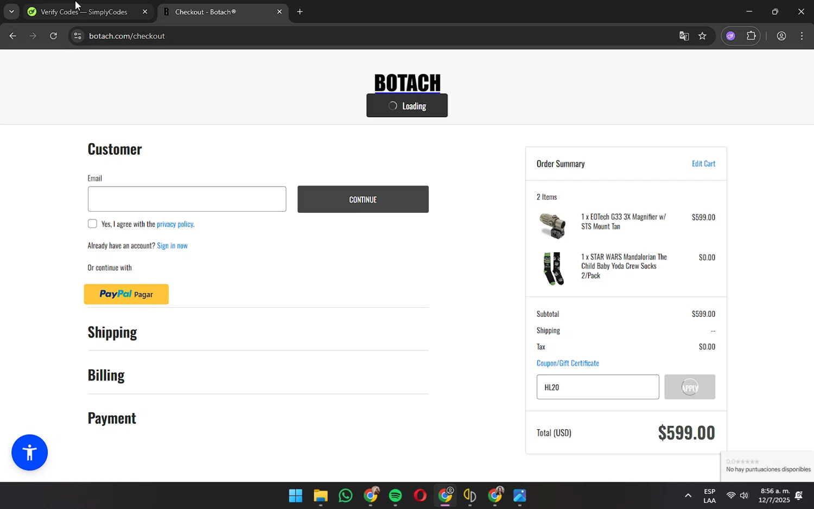
Task: Click the Shipping section heading
Action: [112, 332]
